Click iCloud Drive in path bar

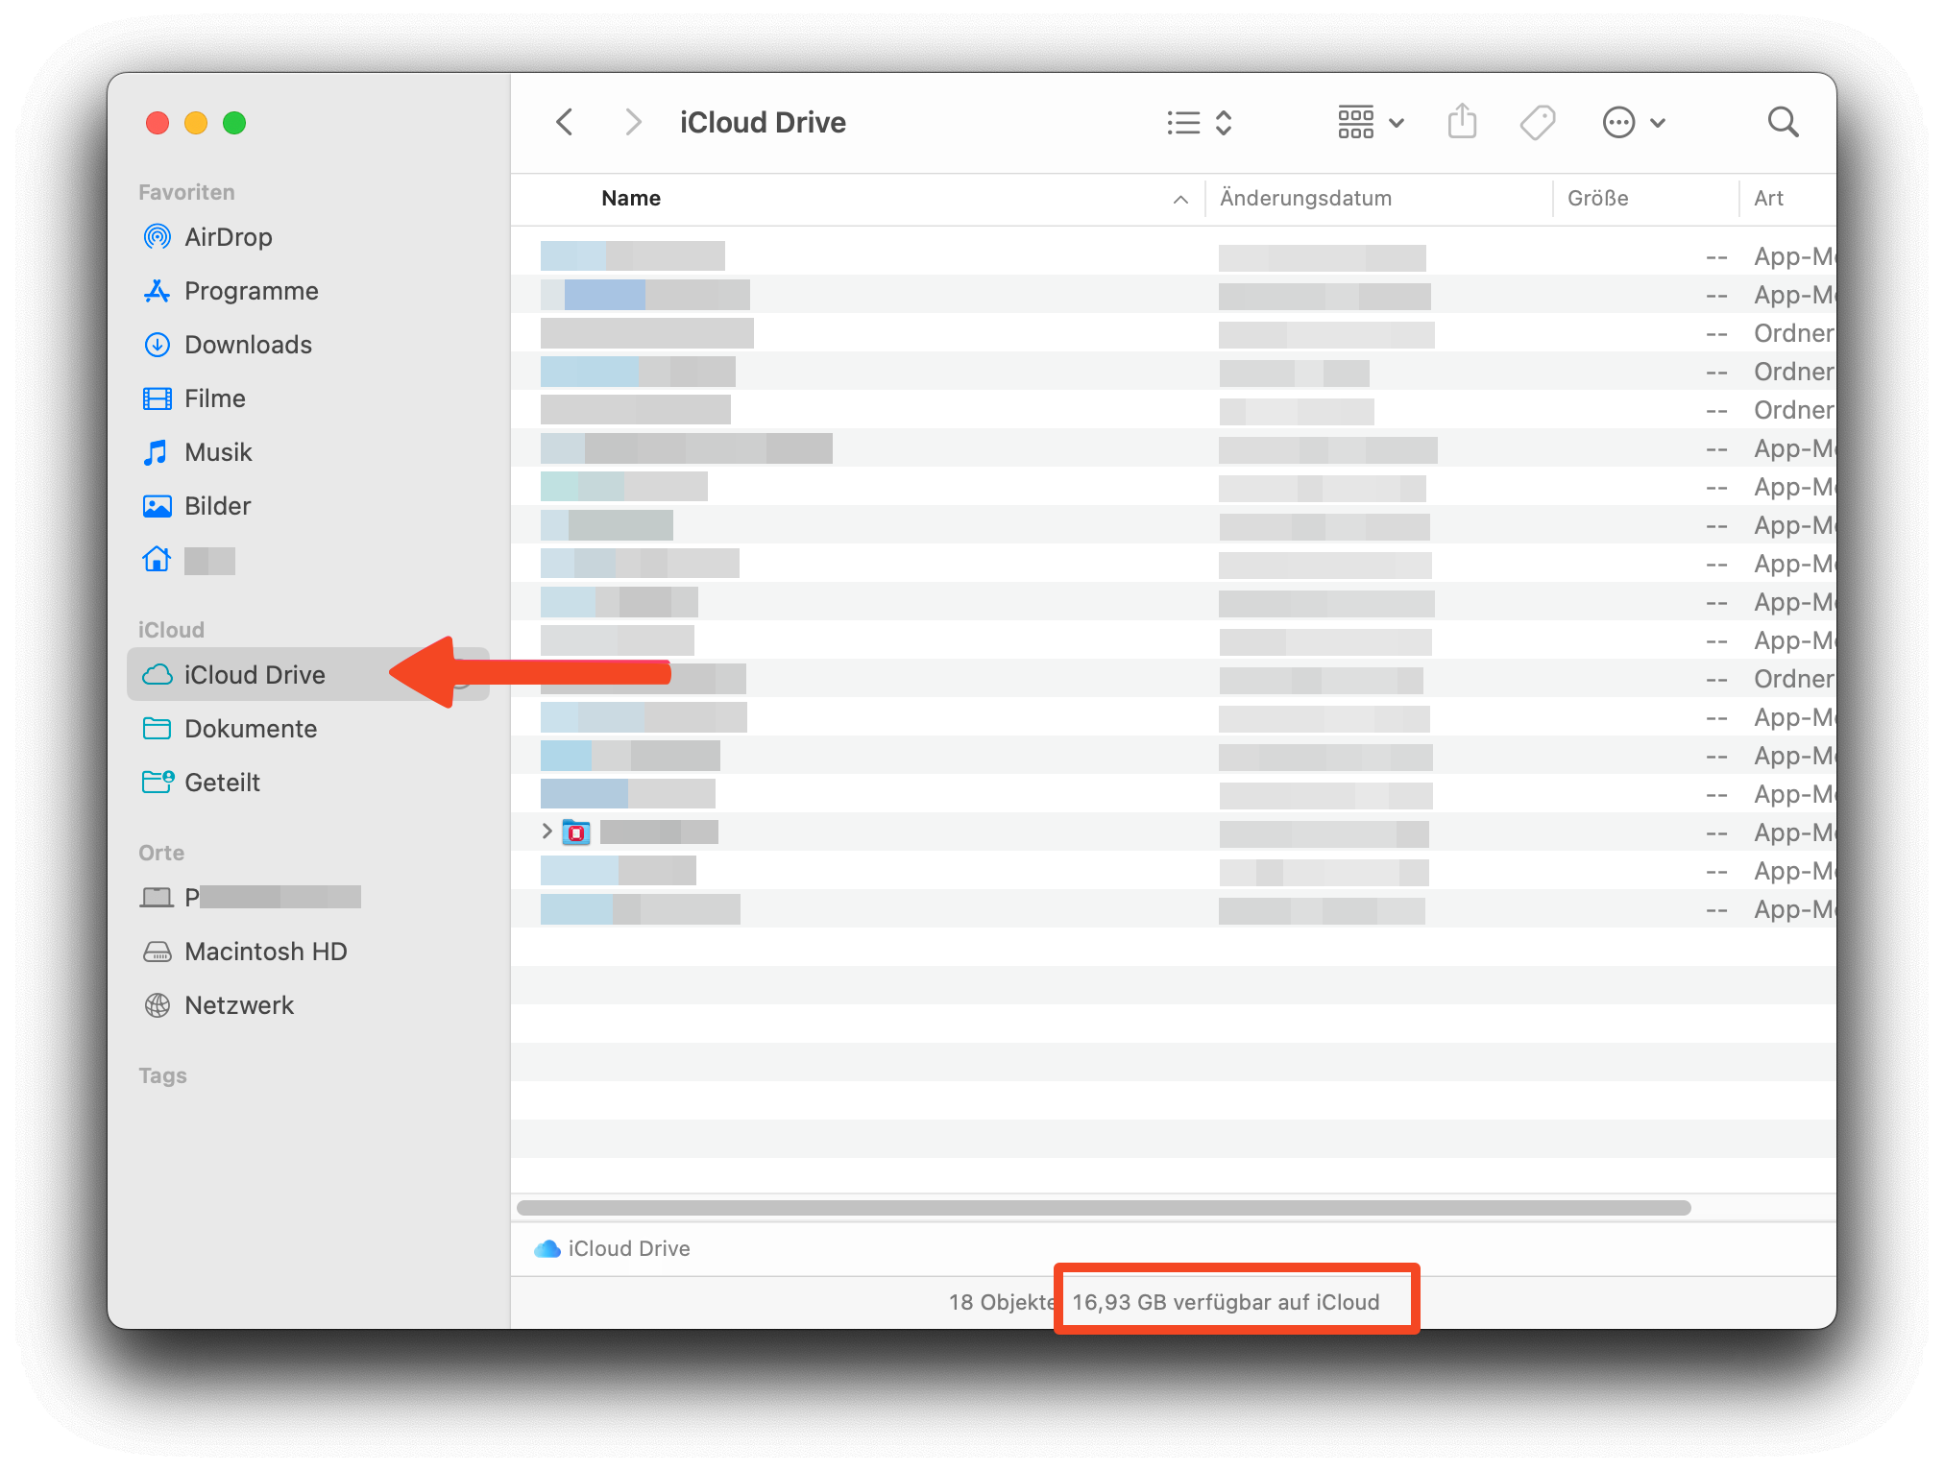pyautogui.click(x=627, y=1248)
